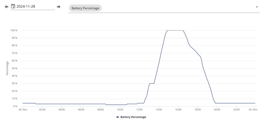Click the 100 % plateau on the chart line

[175, 30]
